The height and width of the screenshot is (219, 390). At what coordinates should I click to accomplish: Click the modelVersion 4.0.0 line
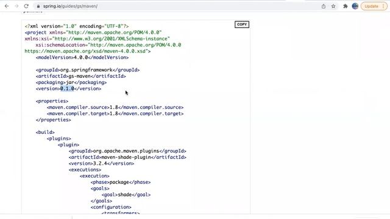click(x=82, y=57)
